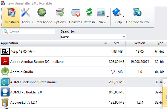Click the Android Studio icon
Image resolution: width=167 pixels, height=109 pixels.
5,72
